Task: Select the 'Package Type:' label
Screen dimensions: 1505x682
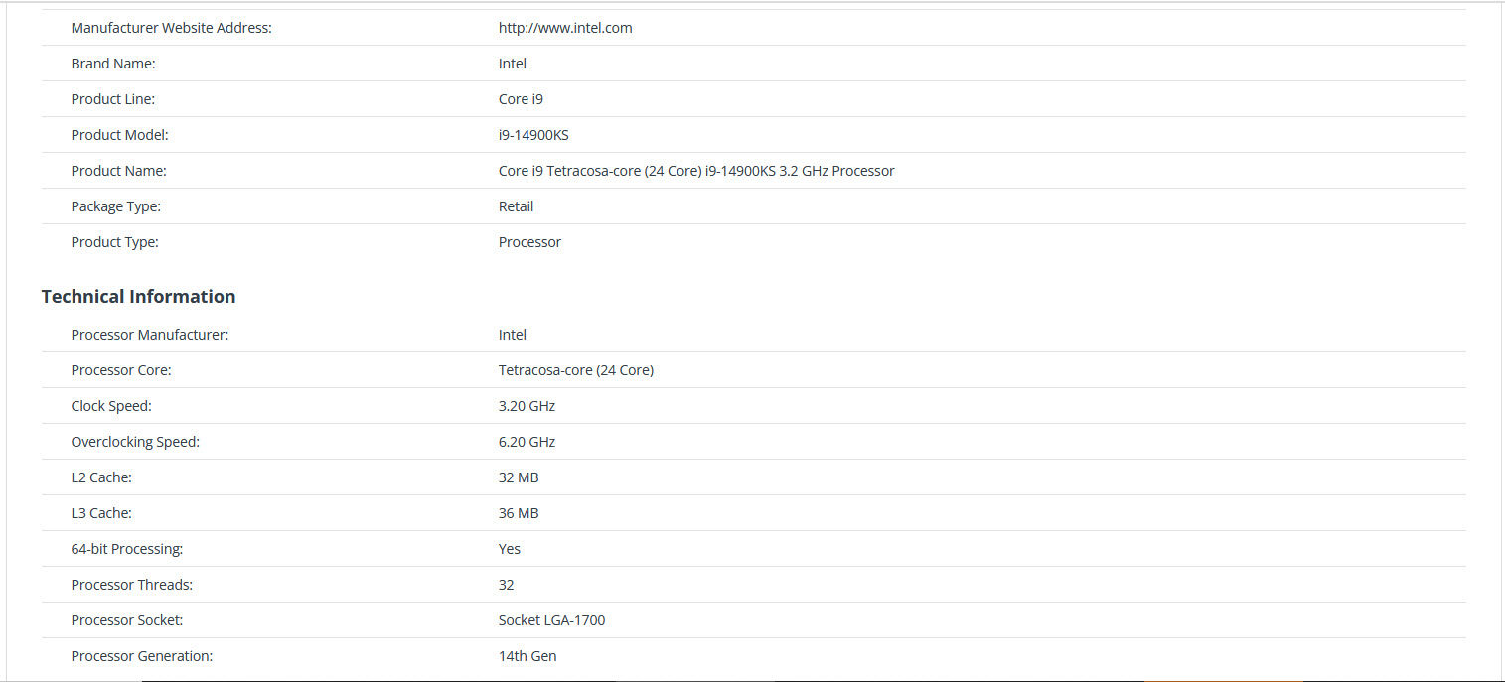Action: [x=116, y=206]
